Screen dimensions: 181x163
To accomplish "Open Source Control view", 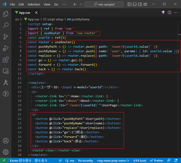I will click(x=6, y=37).
